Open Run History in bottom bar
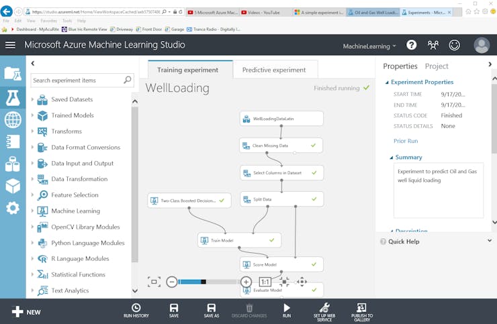 point(136,311)
